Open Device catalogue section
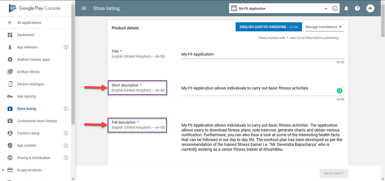Viewport: 385px width, 181px height. [31, 84]
